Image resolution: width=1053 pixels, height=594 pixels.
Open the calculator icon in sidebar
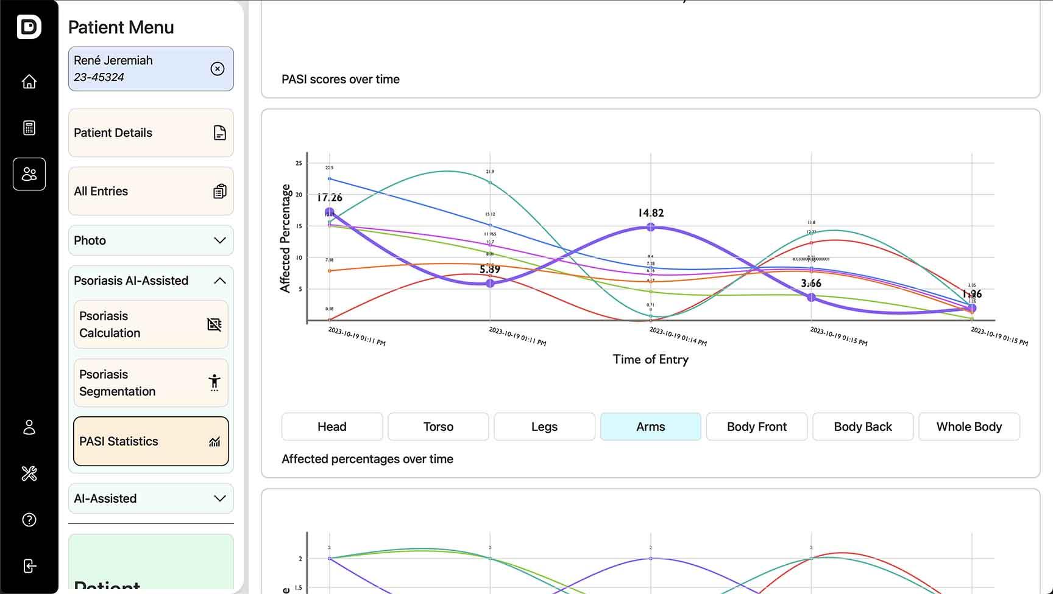[x=29, y=128]
